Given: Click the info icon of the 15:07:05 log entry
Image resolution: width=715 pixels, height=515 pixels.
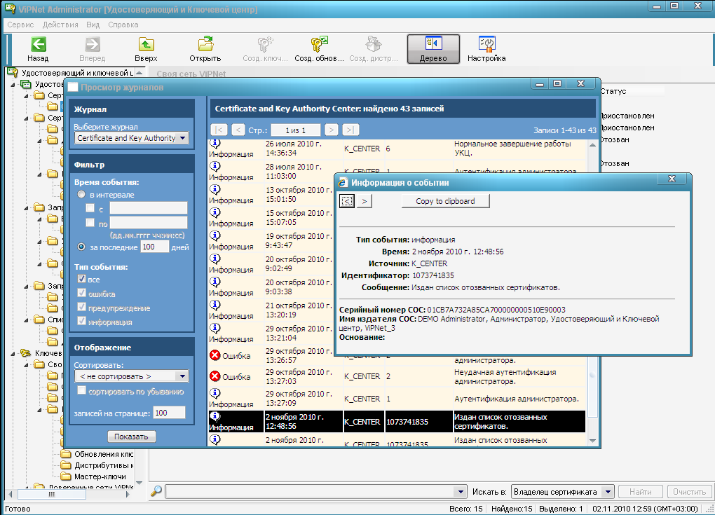Looking at the screenshot, I should tap(214, 213).
